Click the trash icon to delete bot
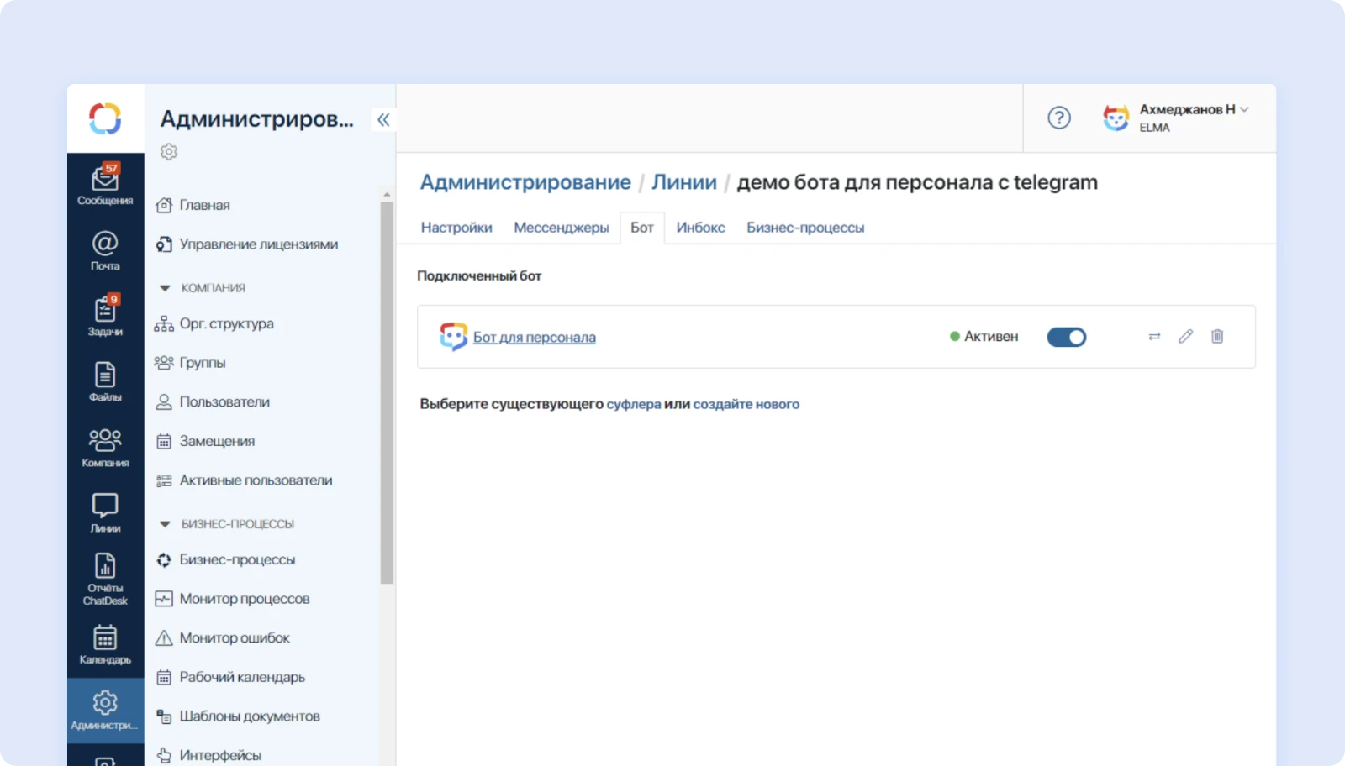 1216,337
